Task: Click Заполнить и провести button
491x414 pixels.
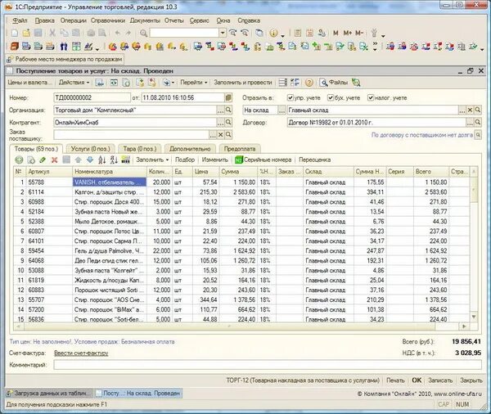Action: 243,83
